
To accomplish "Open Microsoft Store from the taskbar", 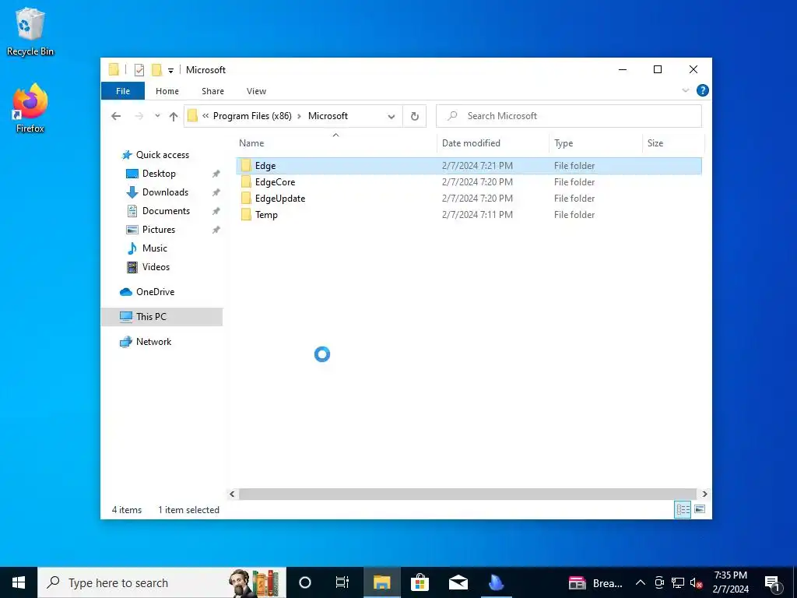I will coord(420,582).
